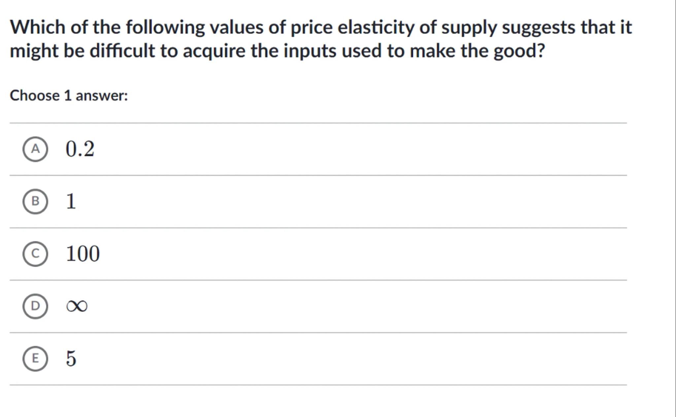
Task: Click the word "good?" ending the question
Action: pyautogui.click(x=519, y=51)
